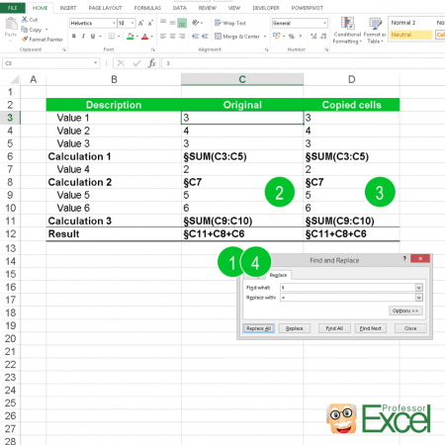The image size is (445, 445).
Task: Open the PAGE LAYOUT ribbon tab
Action: (x=105, y=8)
